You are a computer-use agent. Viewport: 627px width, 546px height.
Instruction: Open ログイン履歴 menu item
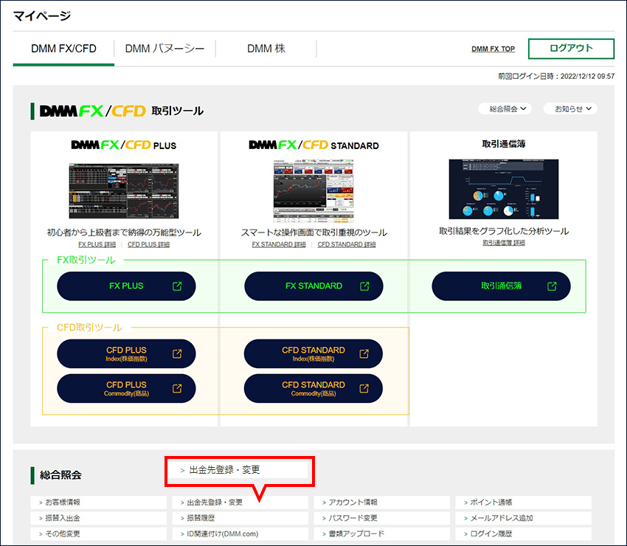[x=524, y=533]
